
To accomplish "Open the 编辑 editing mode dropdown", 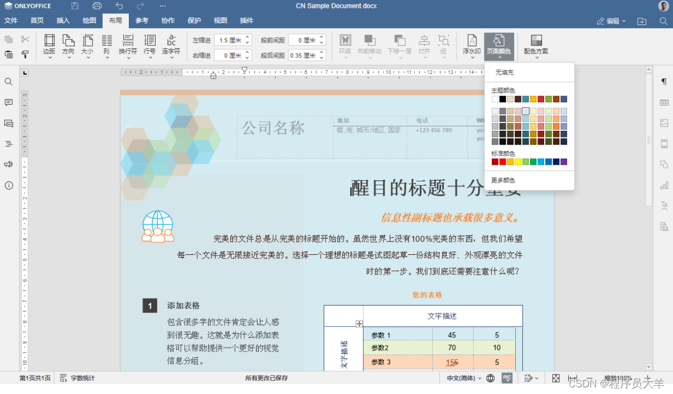I will 611,21.
